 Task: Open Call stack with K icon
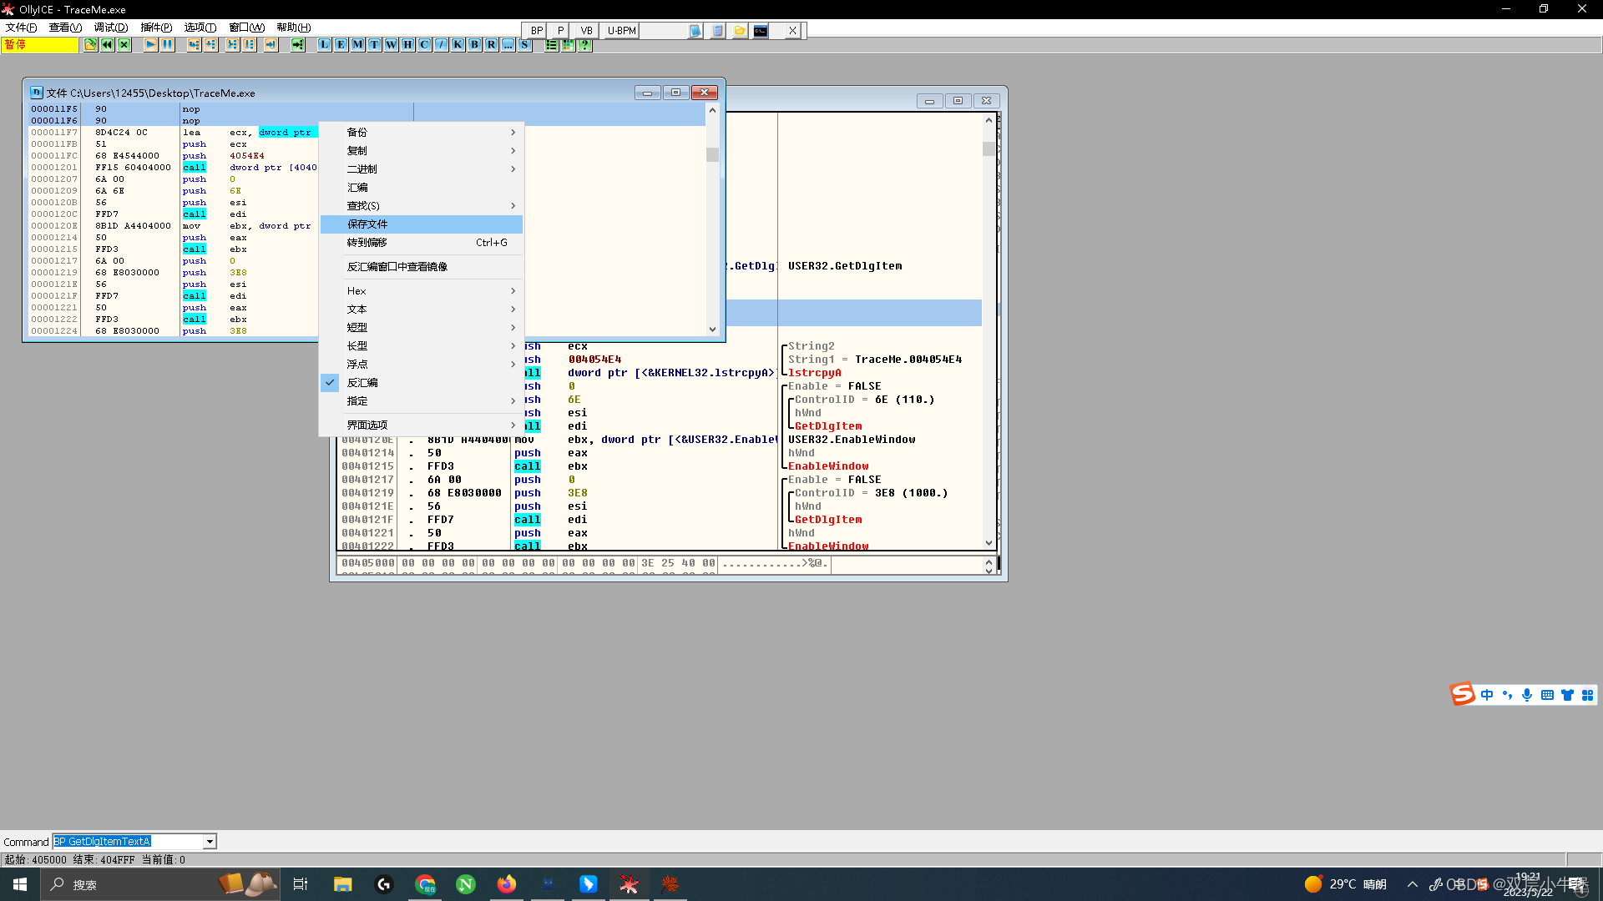(458, 45)
